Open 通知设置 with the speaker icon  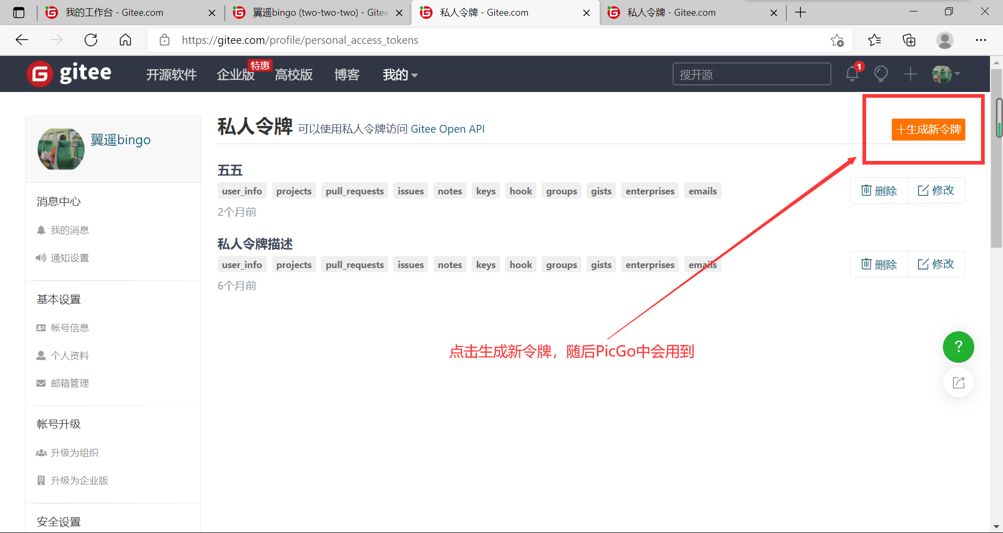click(70, 257)
